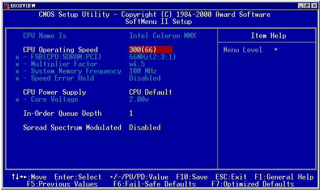The height and width of the screenshot is (190, 320).
Task: Click the Speed Error Hold label
Action: tap(62, 78)
